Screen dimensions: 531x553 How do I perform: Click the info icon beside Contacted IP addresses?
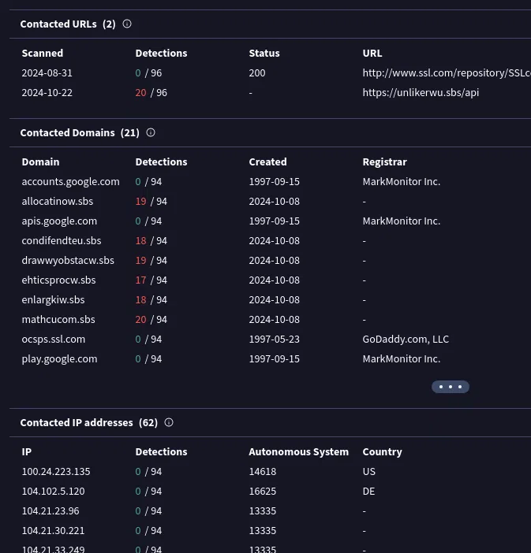[x=169, y=422]
